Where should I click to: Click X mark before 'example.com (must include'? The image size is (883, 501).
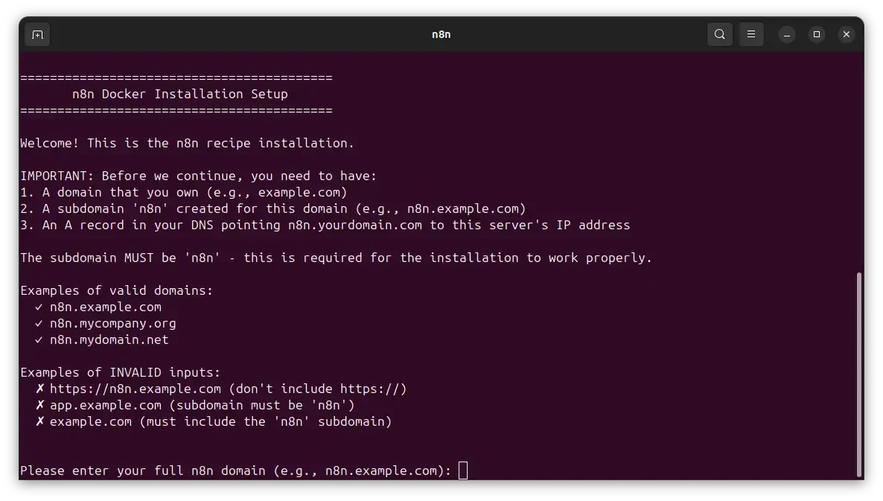pos(39,421)
